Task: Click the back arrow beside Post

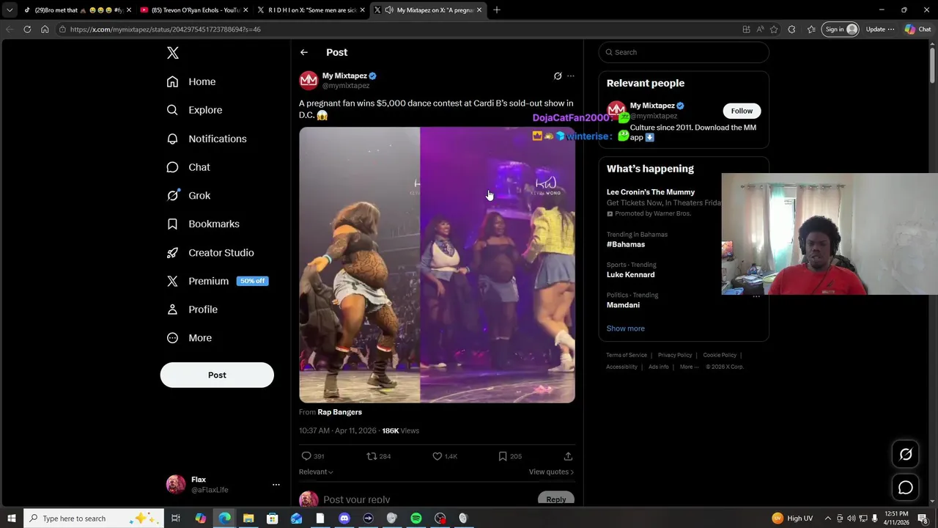Action: pyautogui.click(x=304, y=52)
